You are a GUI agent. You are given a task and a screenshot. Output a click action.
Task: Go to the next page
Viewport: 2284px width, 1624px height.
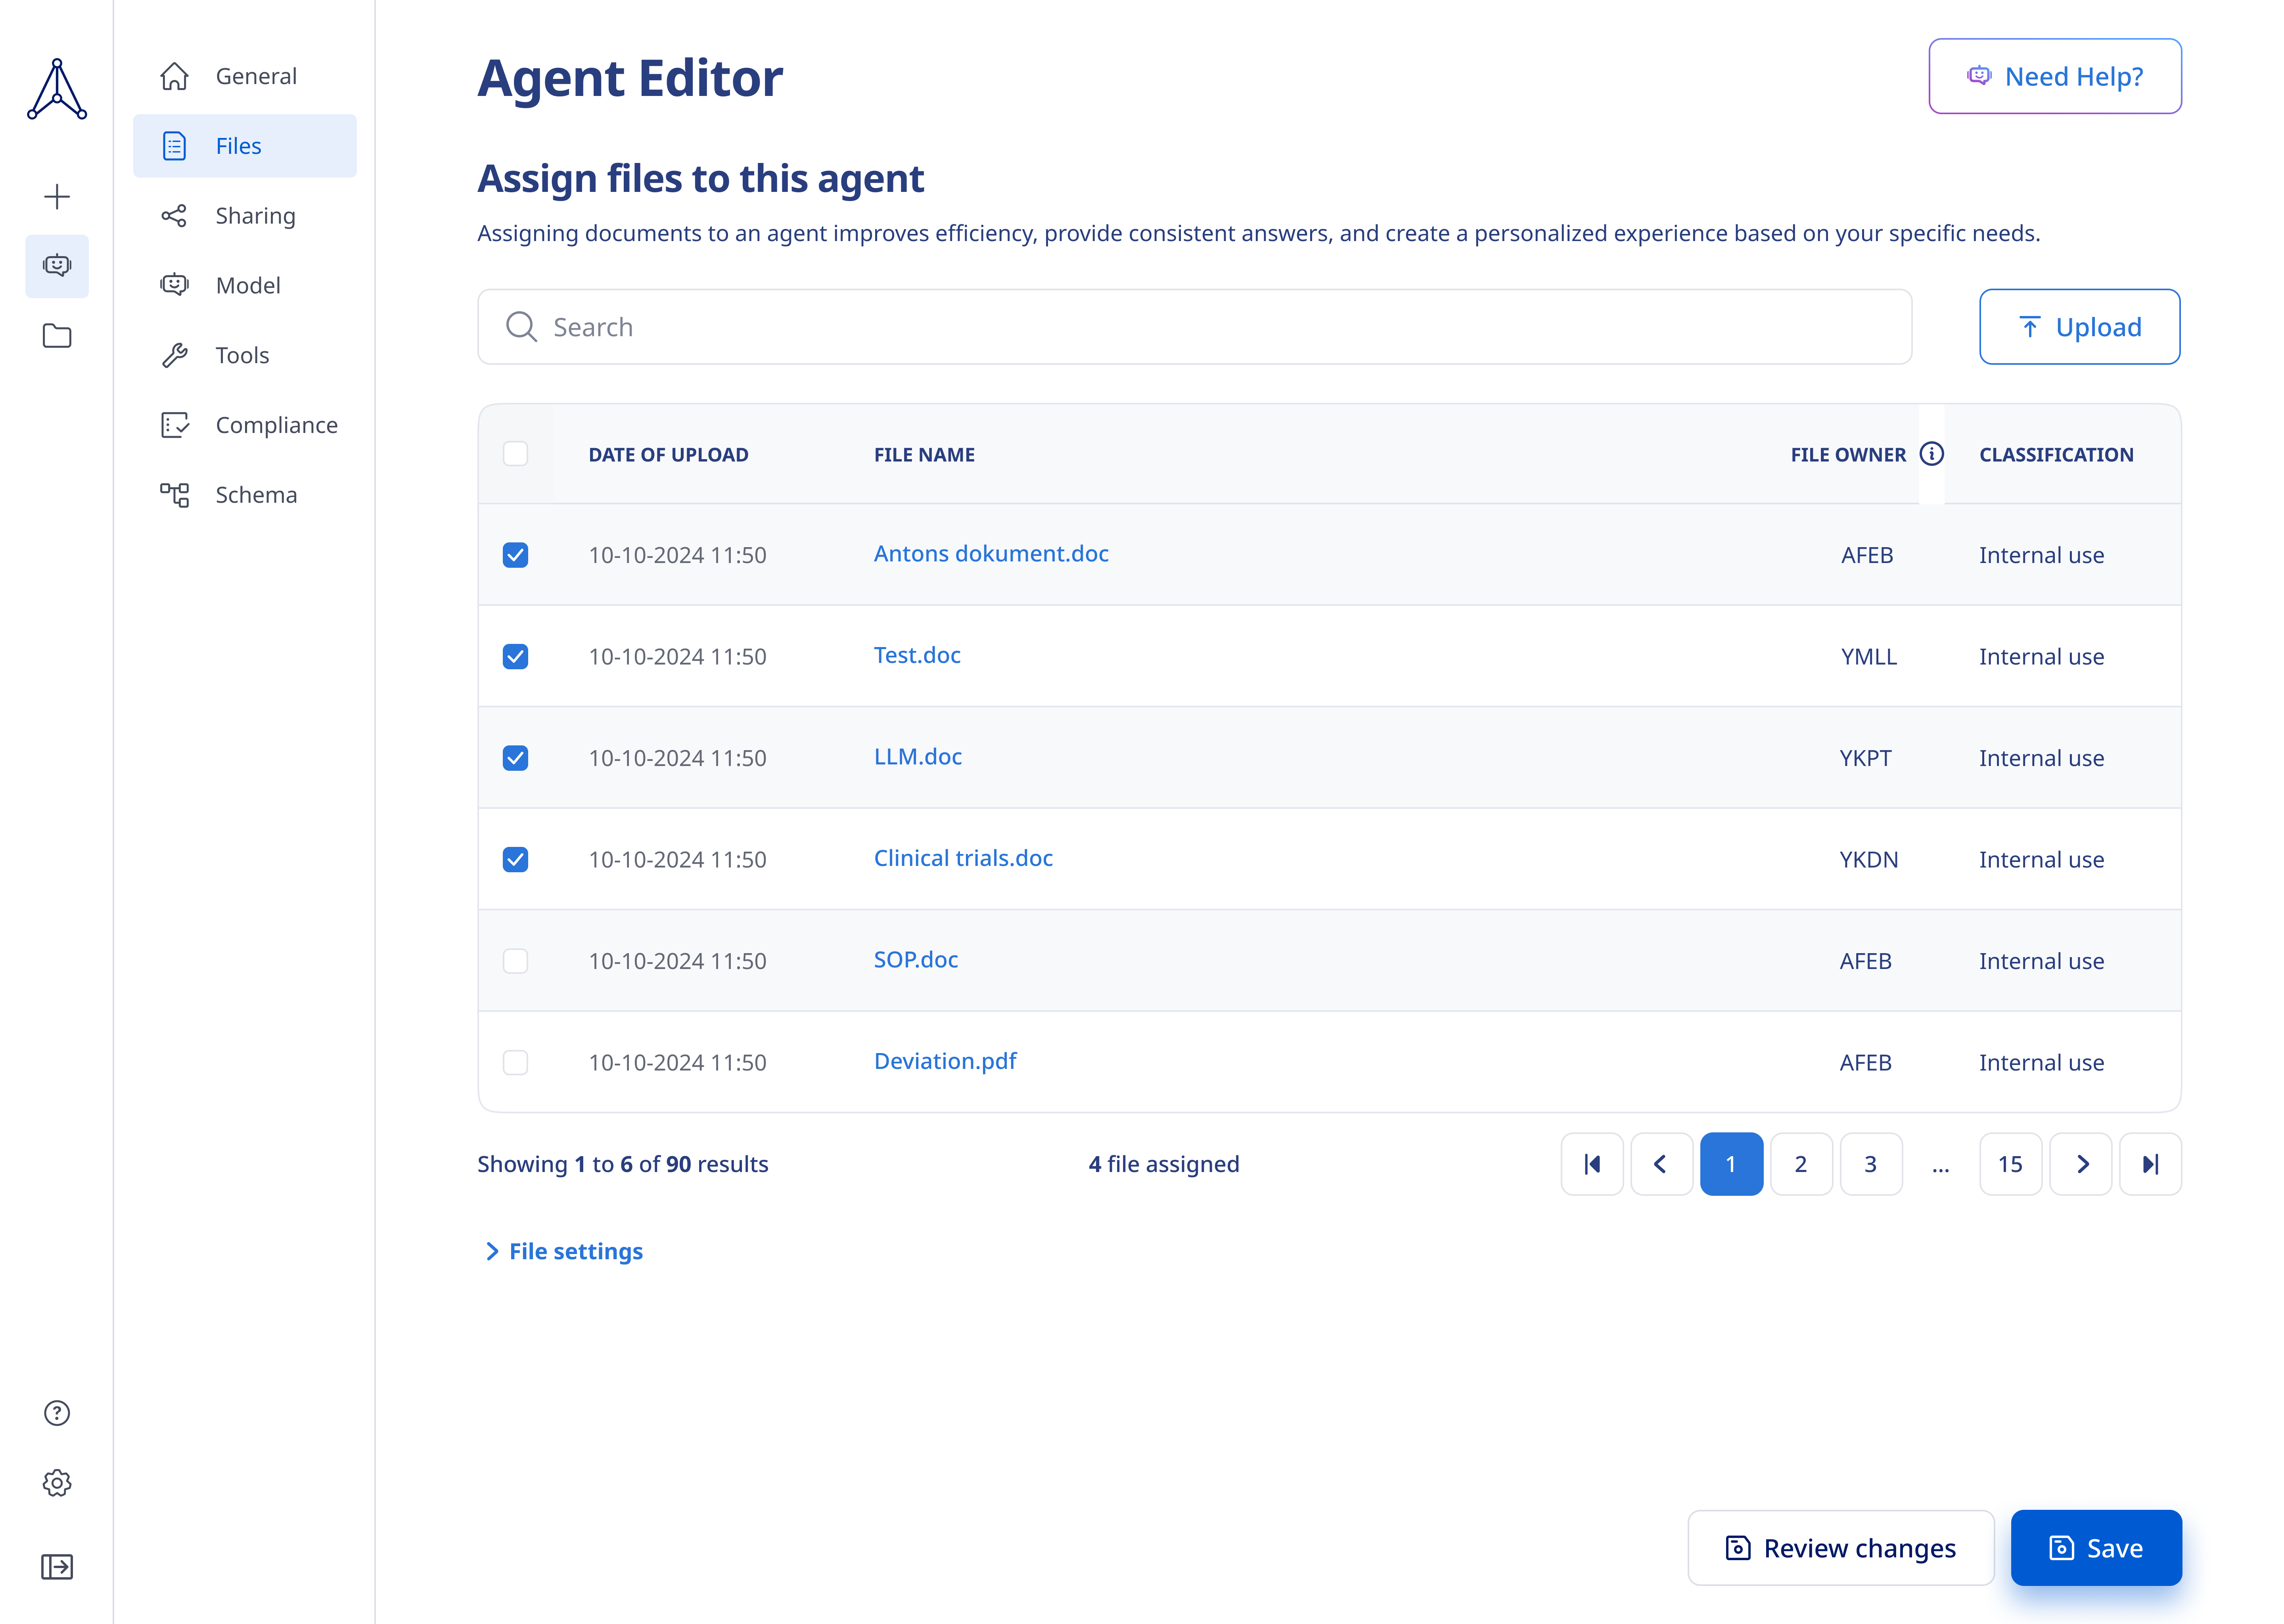tap(2081, 1164)
